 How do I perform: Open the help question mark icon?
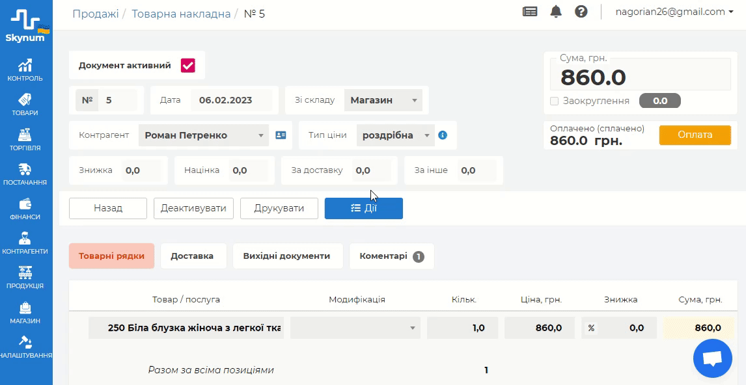[x=581, y=12]
